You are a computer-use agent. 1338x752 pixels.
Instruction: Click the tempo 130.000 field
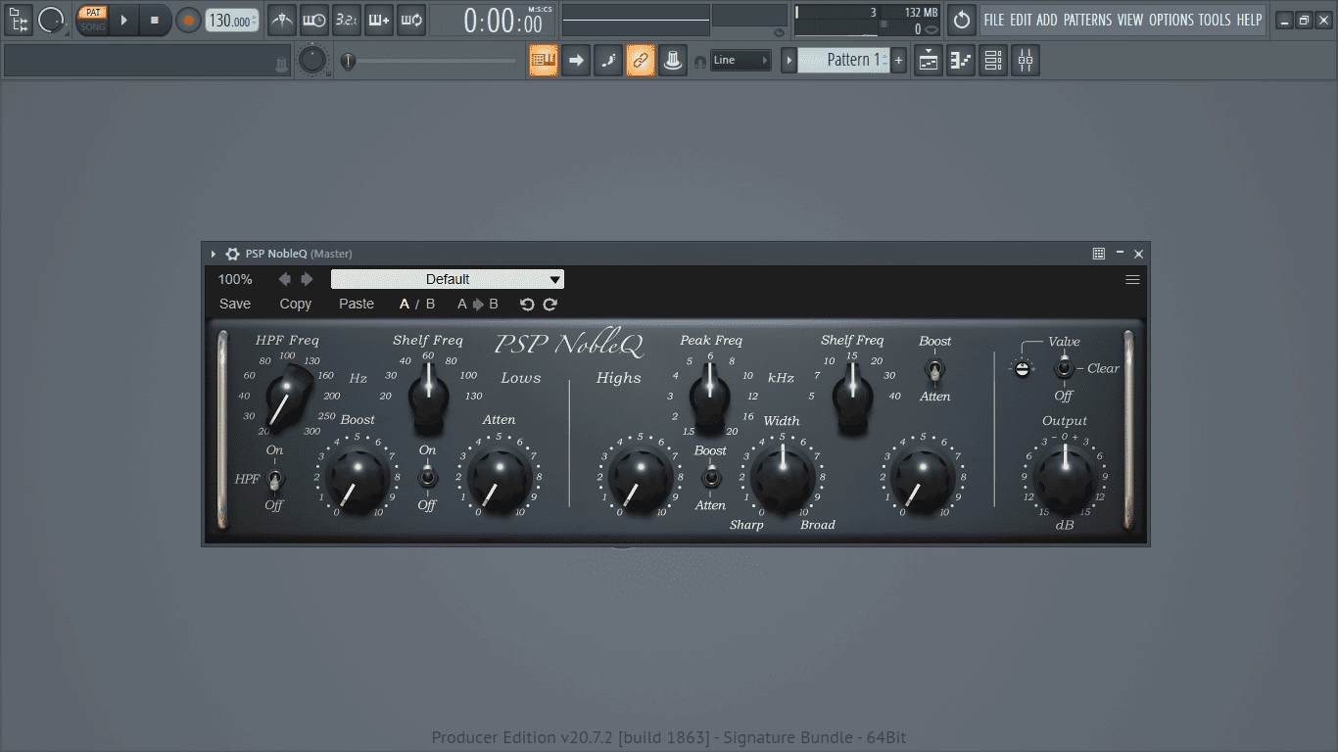tap(232, 21)
